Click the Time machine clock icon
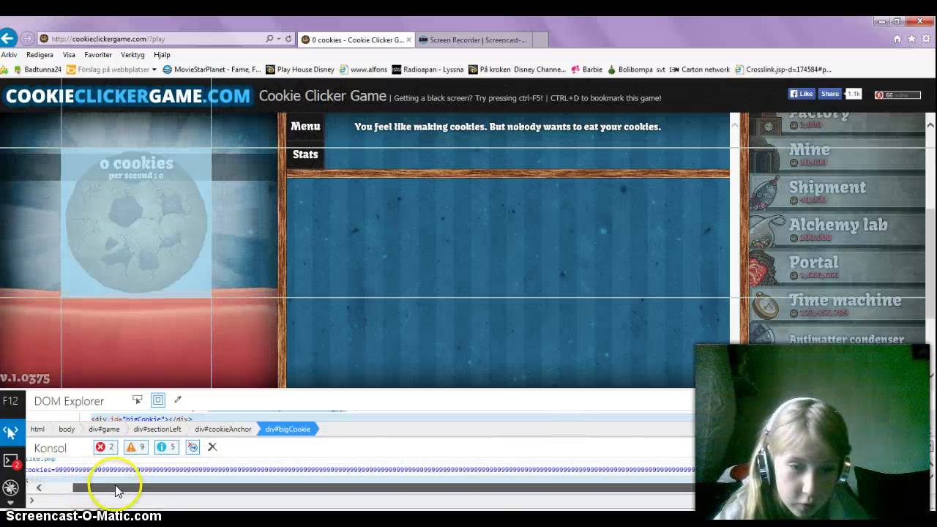 pyautogui.click(x=766, y=305)
